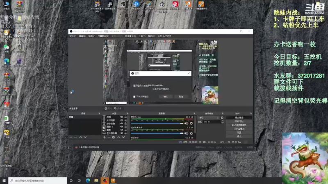The image size is (328, 184).
Task: Open 麦克风/Aux audio settings gear
Action: [191, 123]
